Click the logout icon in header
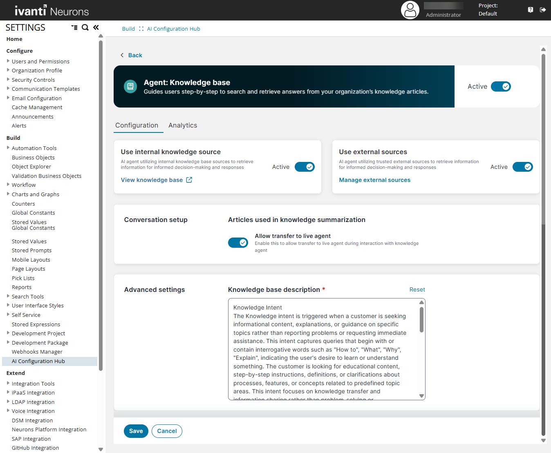This screenshot has width=551, height=453. [543, 10]
